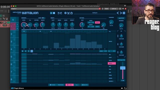Open help question mark icon
This screenshot has height=90, width=160.
(x=125, y=88)
